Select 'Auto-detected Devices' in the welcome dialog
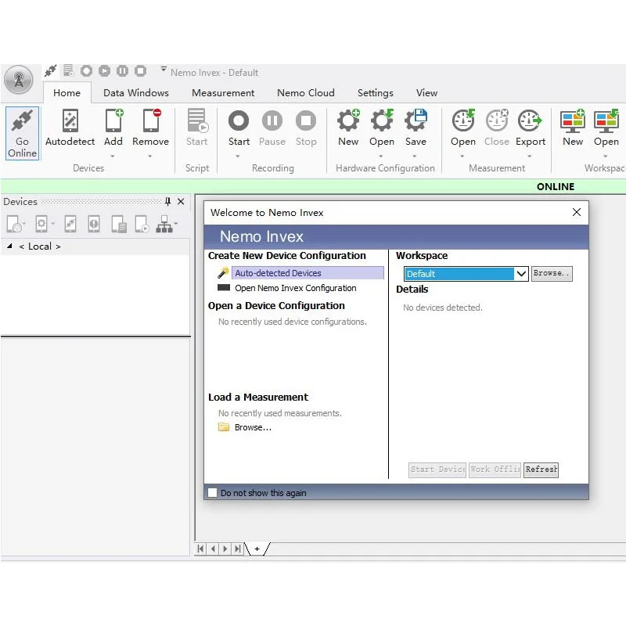Screen dimensions: 626x626 308,273
